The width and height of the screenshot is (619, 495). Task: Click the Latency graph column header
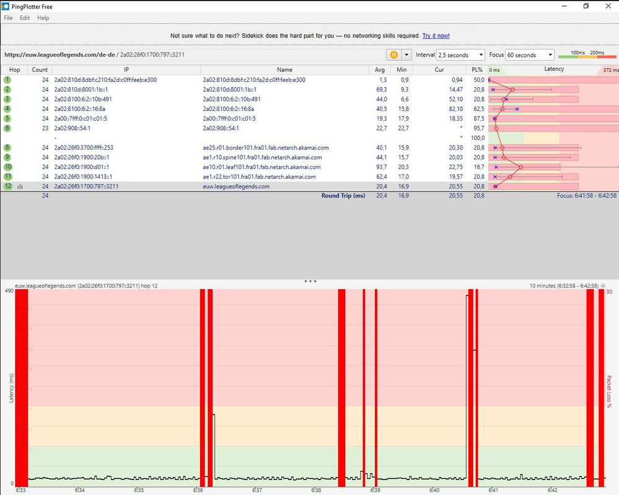553,69
